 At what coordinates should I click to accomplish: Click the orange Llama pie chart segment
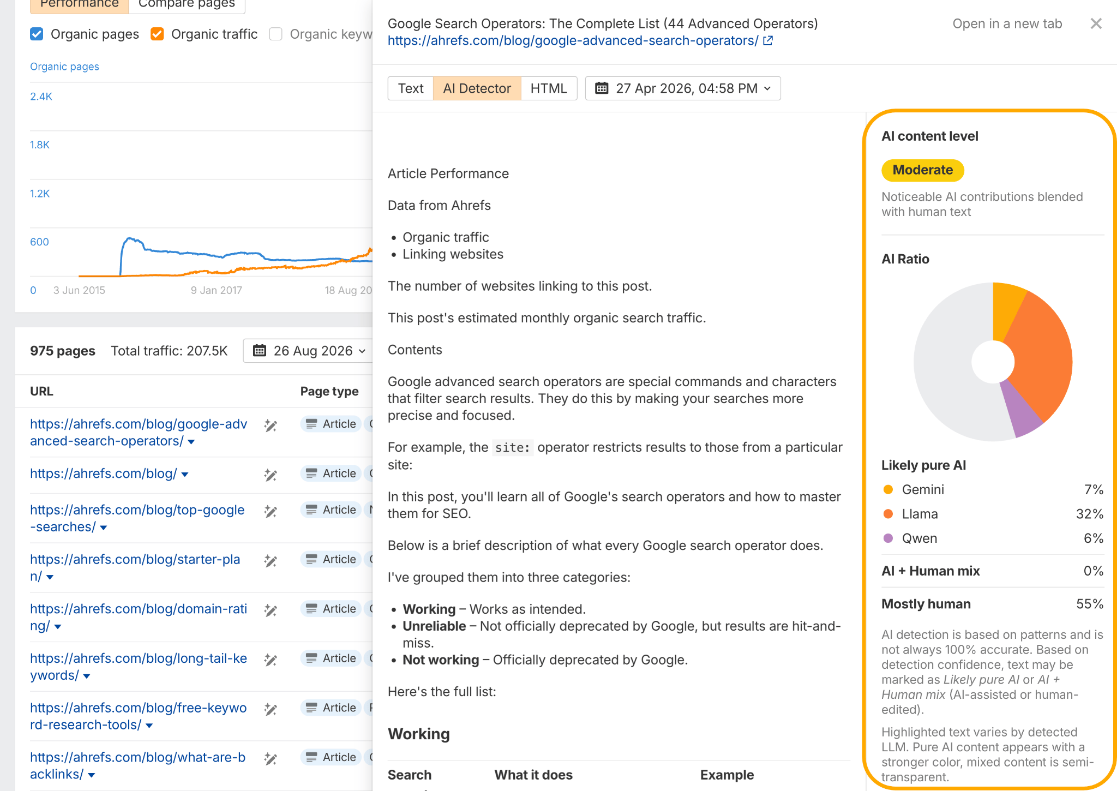tap(1043, 357)
